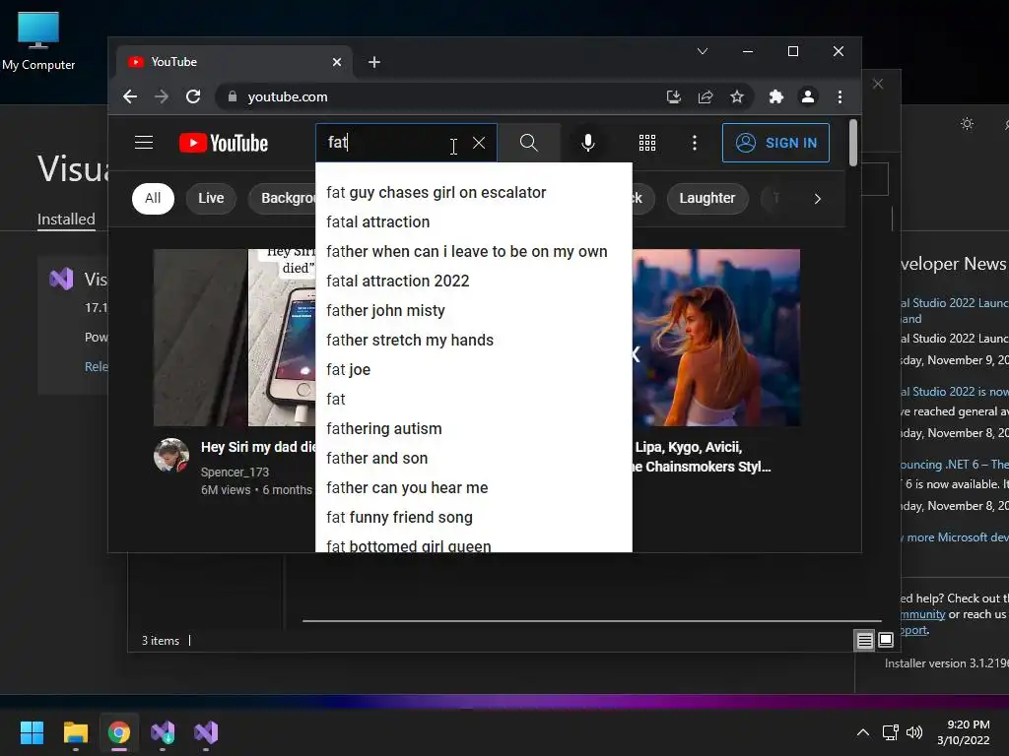Bookmark this tab with the star
The height and width of the screenshot is (756, 1009).
click(737, 96)
